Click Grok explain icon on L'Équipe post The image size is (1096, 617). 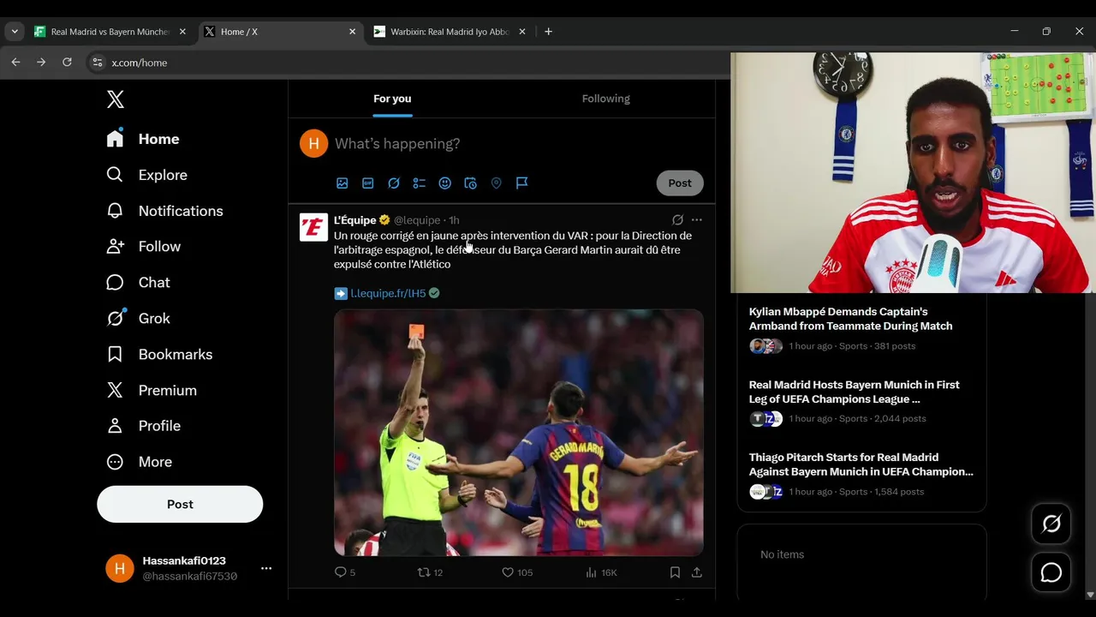point(677,219)
